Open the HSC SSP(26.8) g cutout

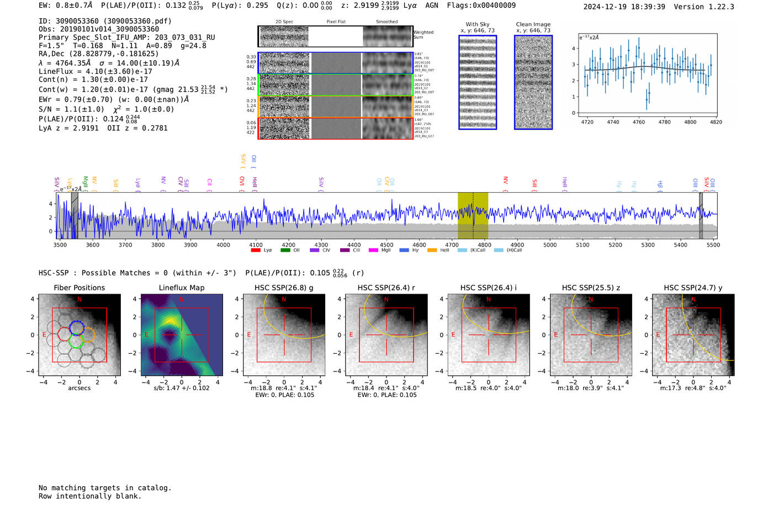pyautogui.click(x=284, y=335)
